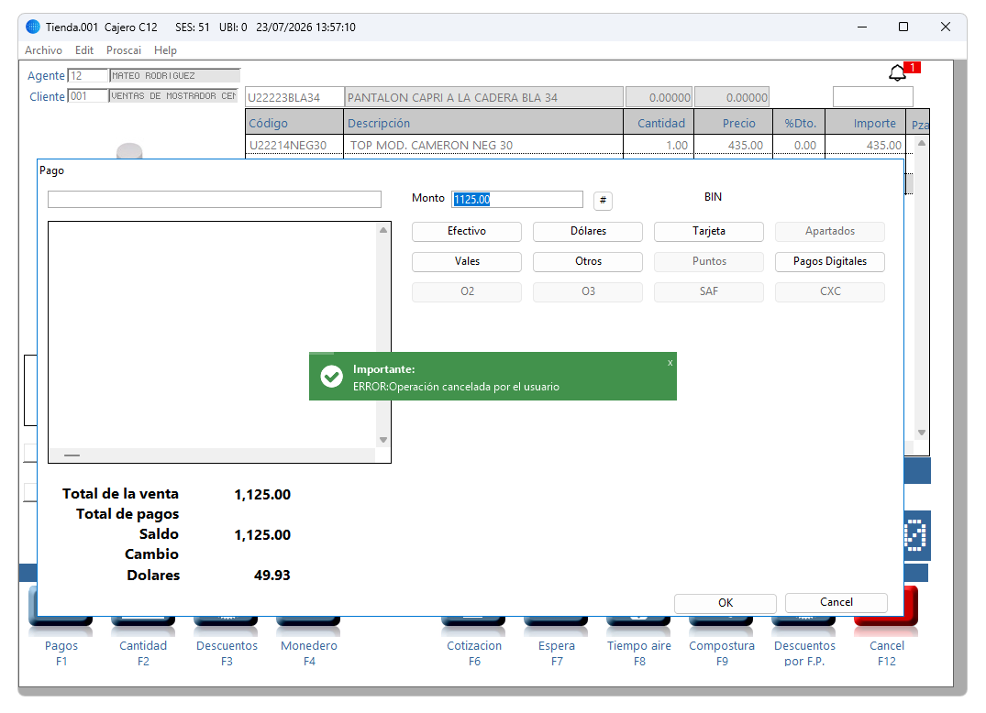The width and height of the screenshot is (986, 713).
Task: Open the Edit menu
Action: pyautogui.click(x=84, y=50)
